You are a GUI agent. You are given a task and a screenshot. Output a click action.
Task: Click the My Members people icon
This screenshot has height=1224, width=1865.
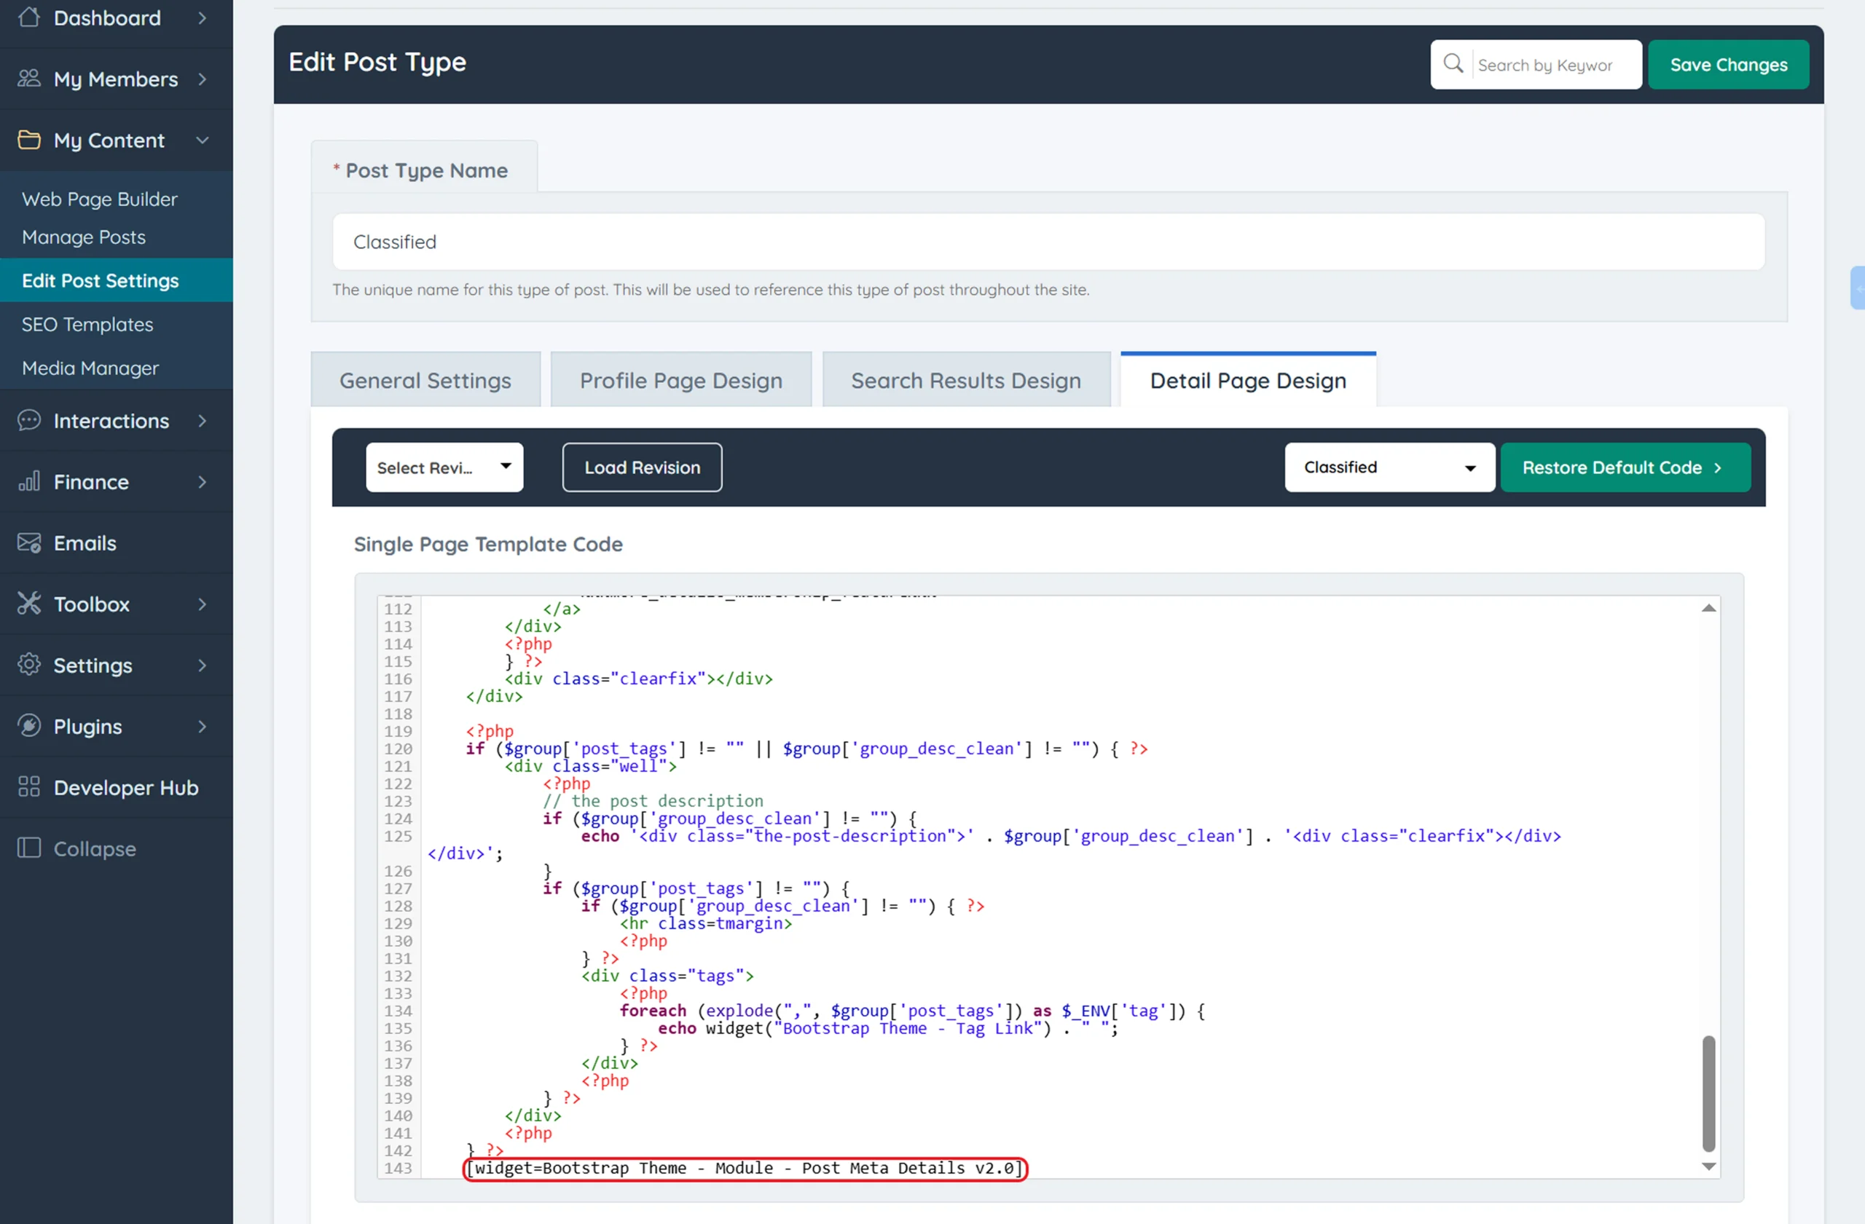point(29,79)
